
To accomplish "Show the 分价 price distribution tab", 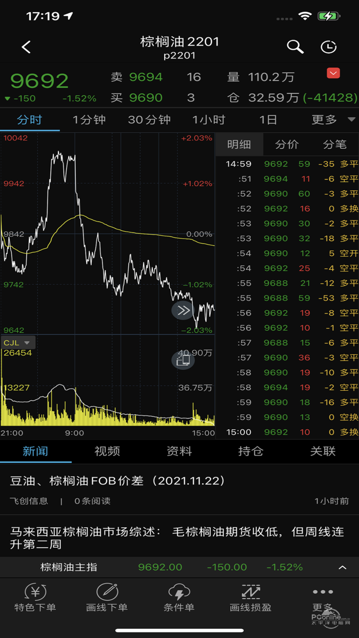I will point(287,145).
